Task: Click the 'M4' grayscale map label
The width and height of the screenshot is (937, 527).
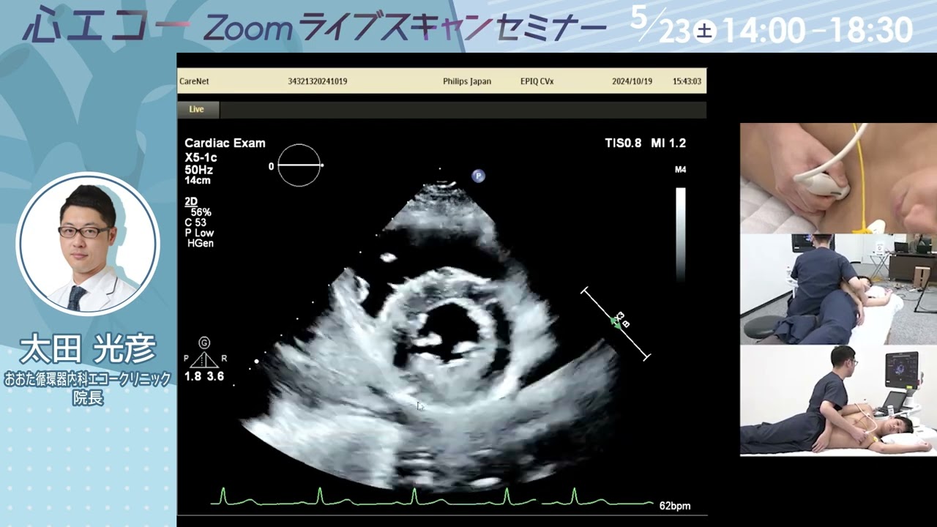Action: click(x=680, y=170)
